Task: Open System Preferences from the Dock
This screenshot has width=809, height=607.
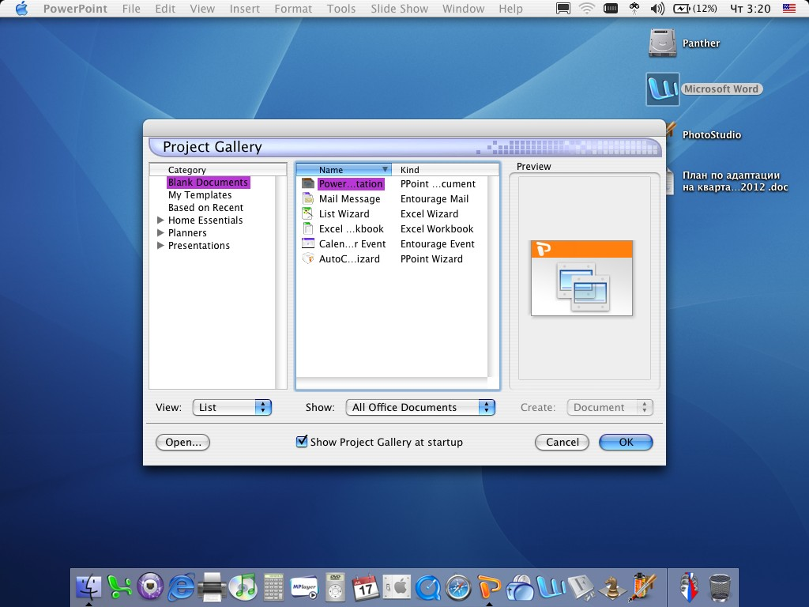Action: (397, 587)
